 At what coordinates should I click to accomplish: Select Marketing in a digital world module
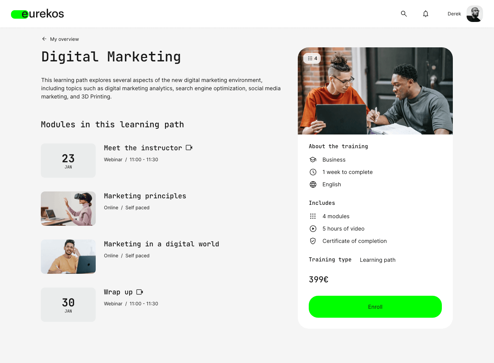tap(161, 244)
